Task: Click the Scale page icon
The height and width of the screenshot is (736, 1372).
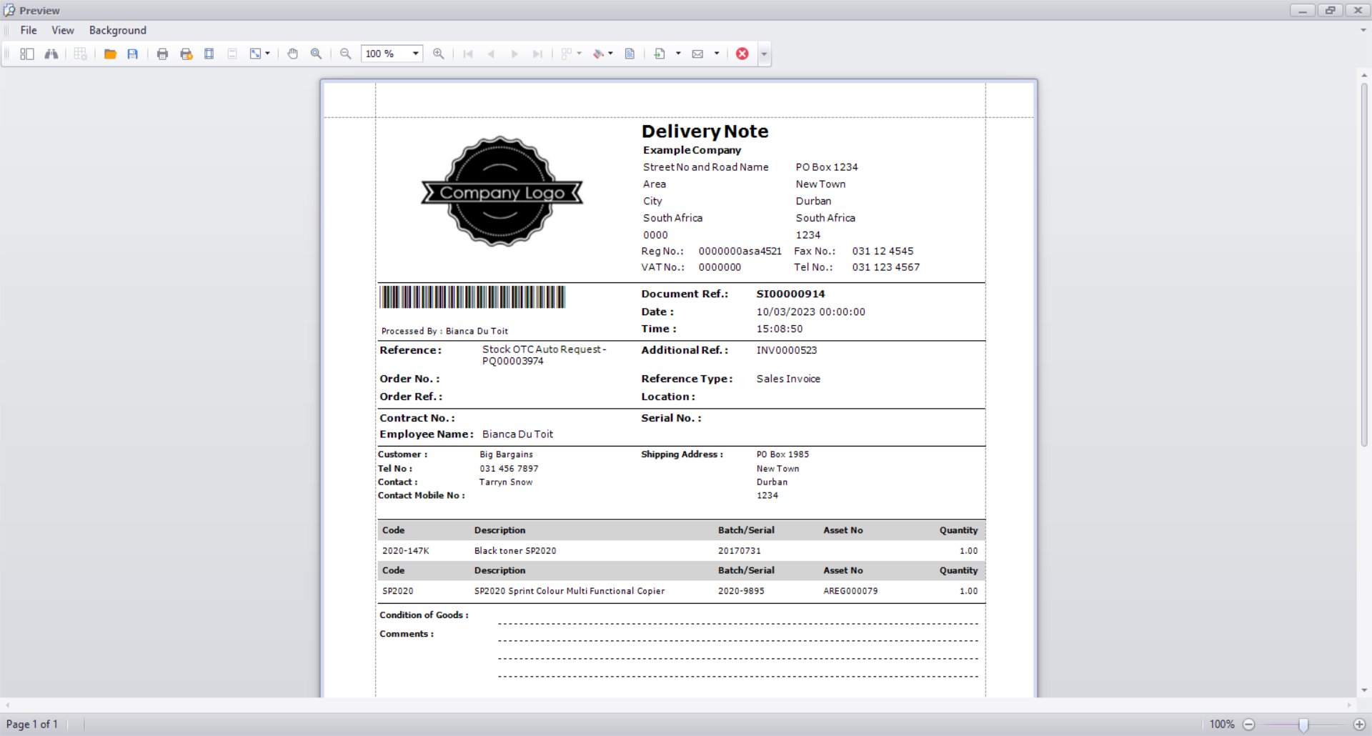Action: (x=255, y=54)
